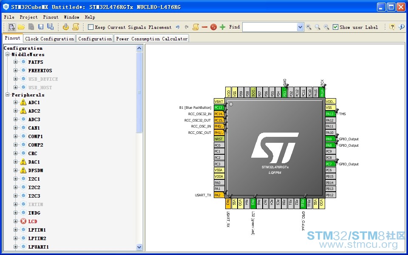Click the PC13 pin on the chip
The height and width of the screenshot is (255, 408).
coord(219,108)
